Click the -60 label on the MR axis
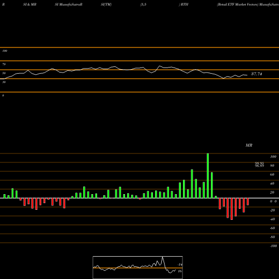 (272, 228)
